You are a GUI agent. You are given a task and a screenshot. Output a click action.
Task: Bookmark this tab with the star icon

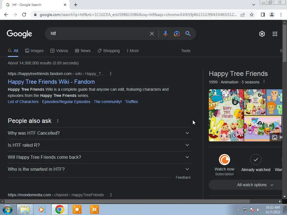click(252, 15)
